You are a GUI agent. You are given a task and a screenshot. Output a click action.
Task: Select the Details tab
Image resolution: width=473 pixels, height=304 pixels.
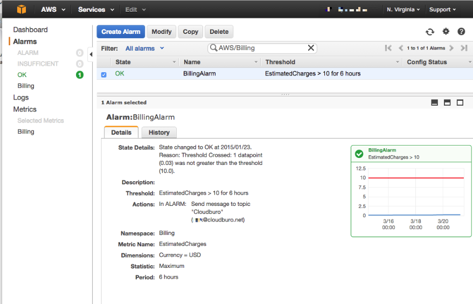tap(121, 132)
